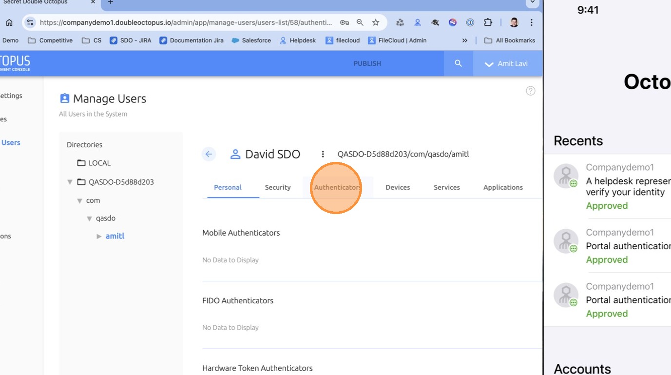
Task: Open the Competitive bookmarks folder
Action: pos(50,40)
